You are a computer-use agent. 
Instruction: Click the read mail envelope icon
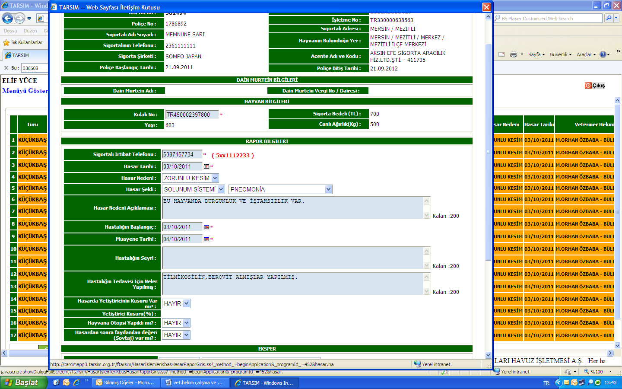501,54
